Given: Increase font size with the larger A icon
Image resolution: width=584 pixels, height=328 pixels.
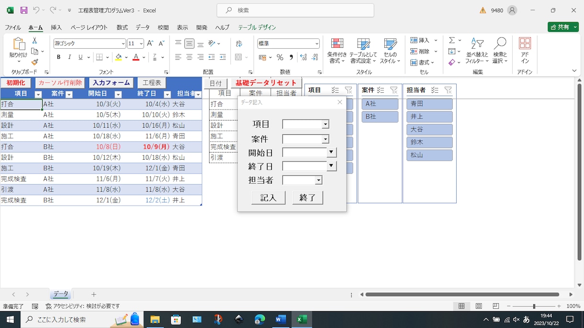Looking at the screenshot, I should coord(150,44).
